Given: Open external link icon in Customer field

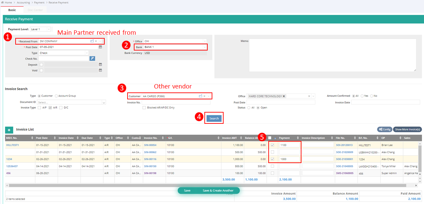Looking at the screenshot, I should coord(200,96).
